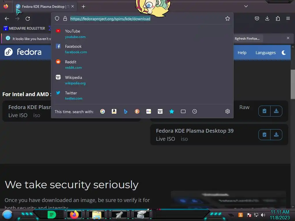Click the padlock site security icon
Viewport: 295px width, 221px height.
point(65,18)
